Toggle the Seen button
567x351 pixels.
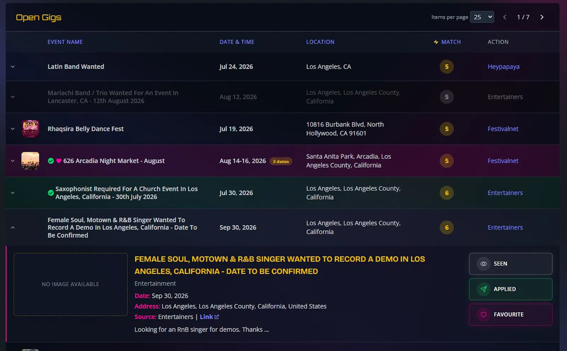tap(511, 264)
